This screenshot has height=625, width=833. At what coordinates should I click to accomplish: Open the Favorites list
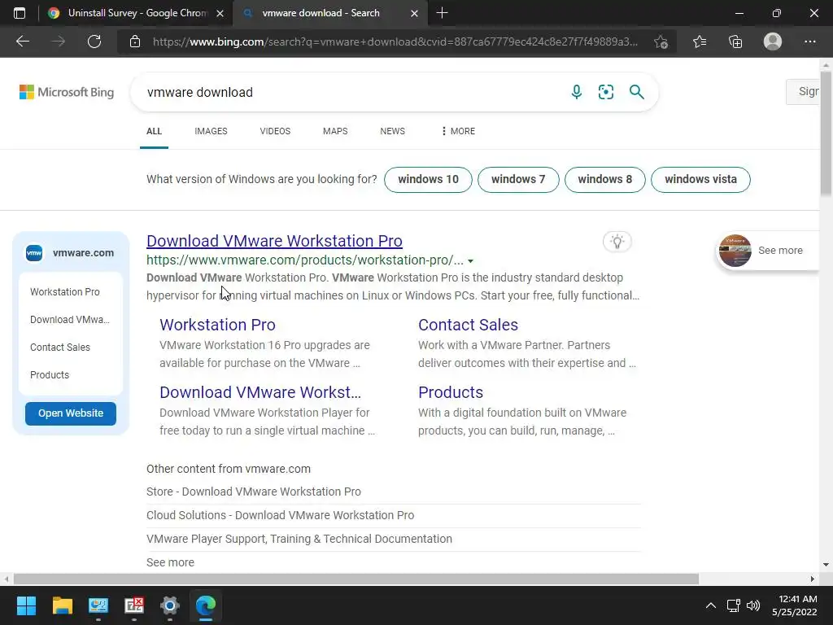700,42
